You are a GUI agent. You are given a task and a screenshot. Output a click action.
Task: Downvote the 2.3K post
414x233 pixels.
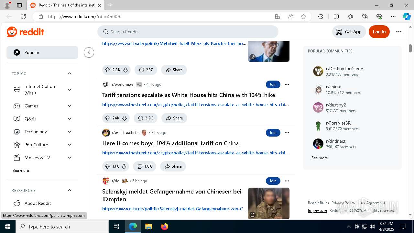click(125, 70)
